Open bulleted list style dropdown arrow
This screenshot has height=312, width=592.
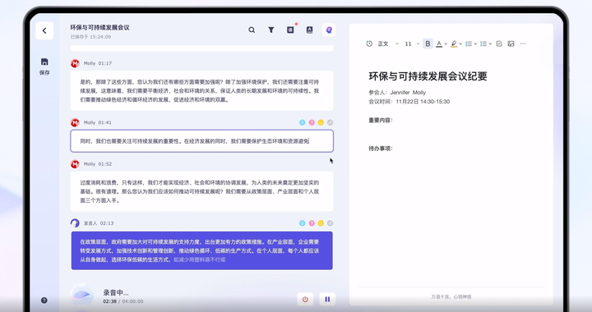pos(490,44)
